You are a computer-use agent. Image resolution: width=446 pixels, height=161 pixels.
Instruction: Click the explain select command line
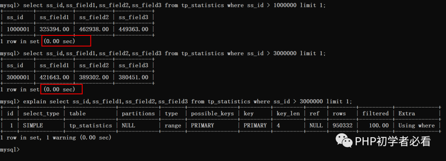coord(176,101)
